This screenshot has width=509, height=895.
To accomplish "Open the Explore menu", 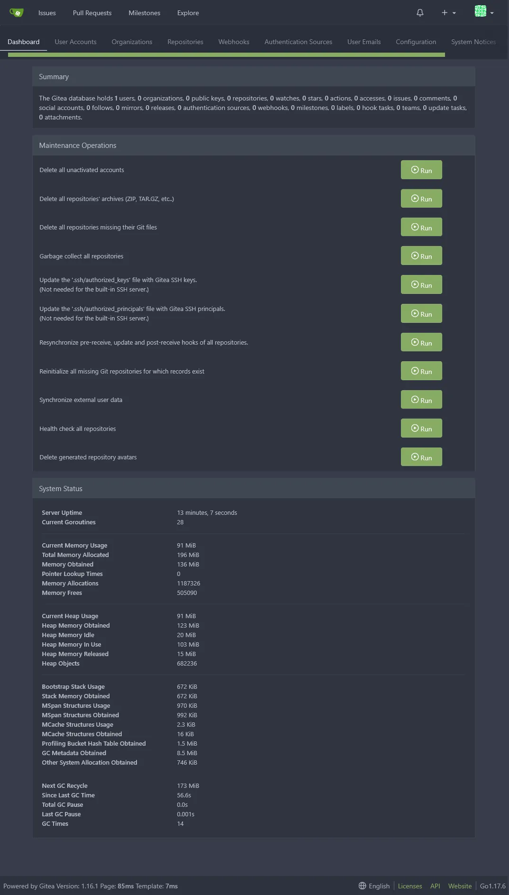I will [188, 13].
